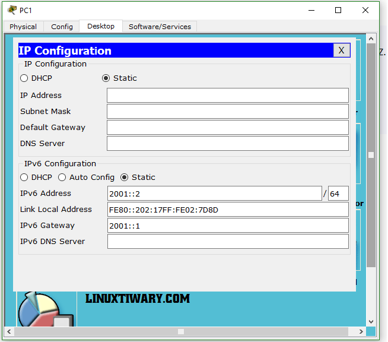This screenshot has width=388, height=342.
Task: Close the IP Configuration dialog with X
Action: [x=342, y=50]
